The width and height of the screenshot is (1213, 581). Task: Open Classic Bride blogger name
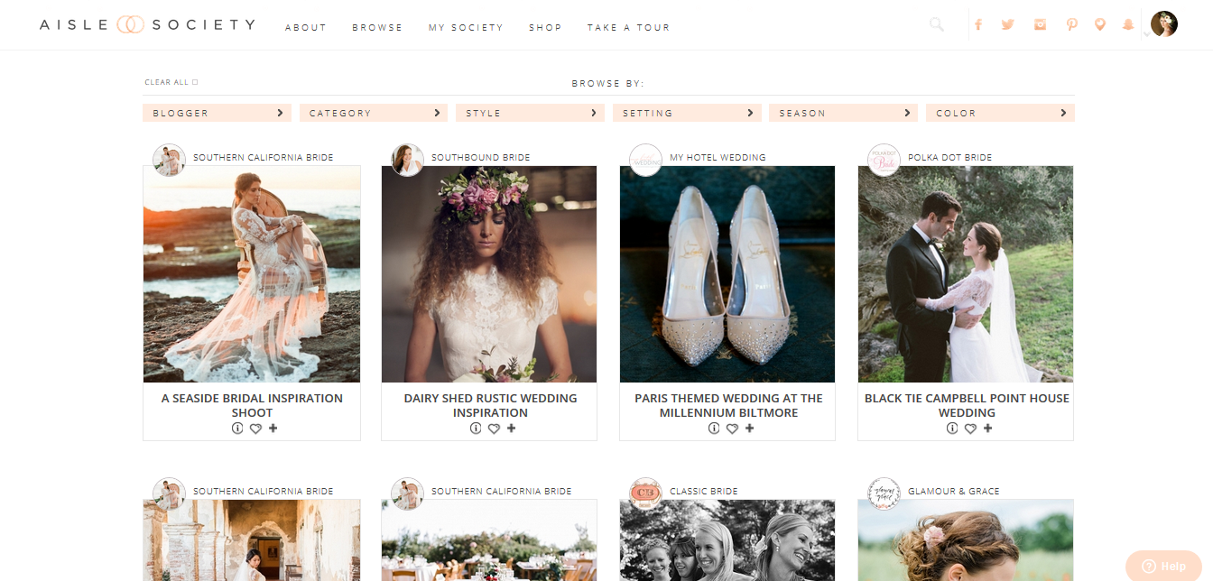click(x=704, y=492)
